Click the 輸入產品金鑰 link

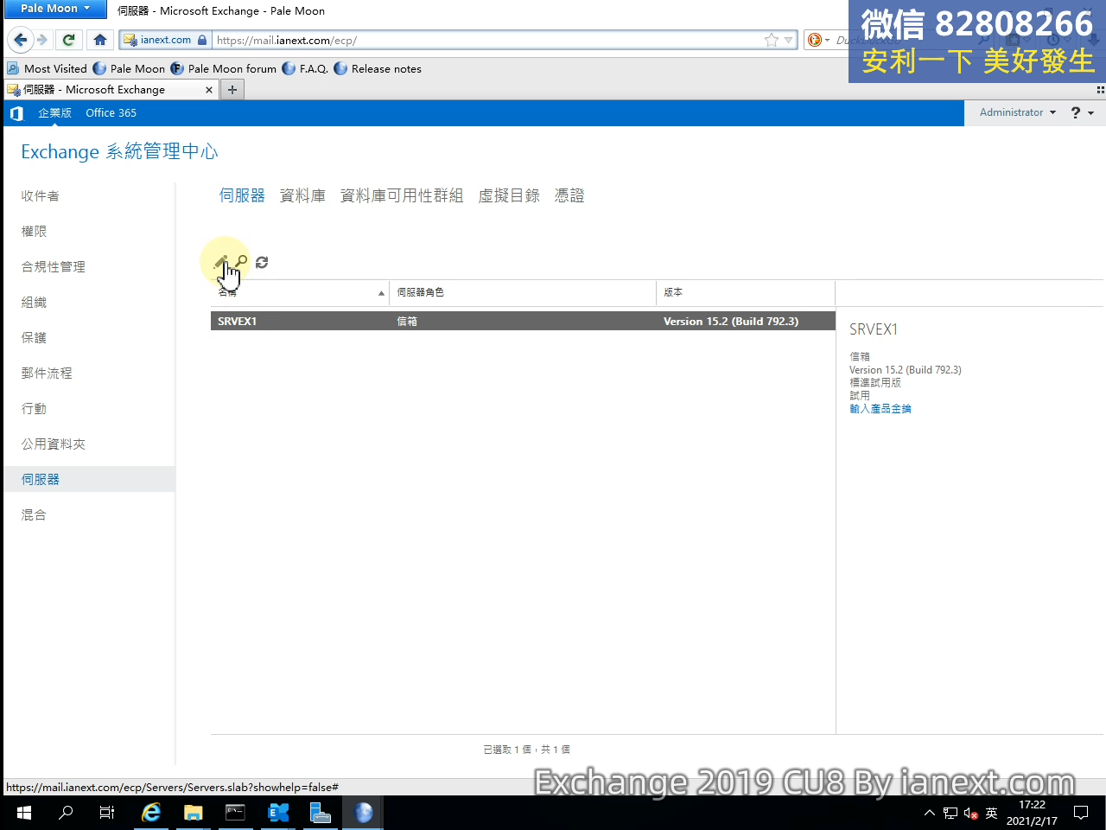click(x=880, y=409)
